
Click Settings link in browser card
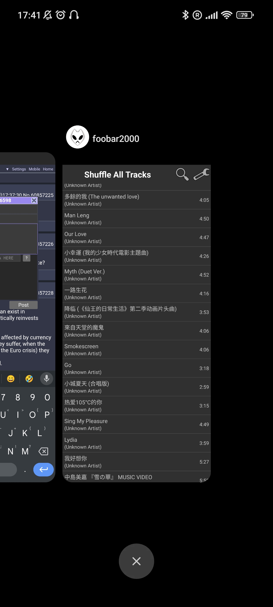pos(19,169)
